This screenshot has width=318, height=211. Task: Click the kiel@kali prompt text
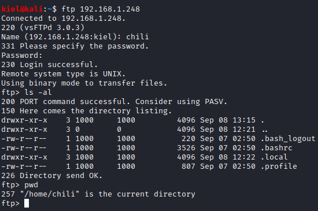(22, 9)
